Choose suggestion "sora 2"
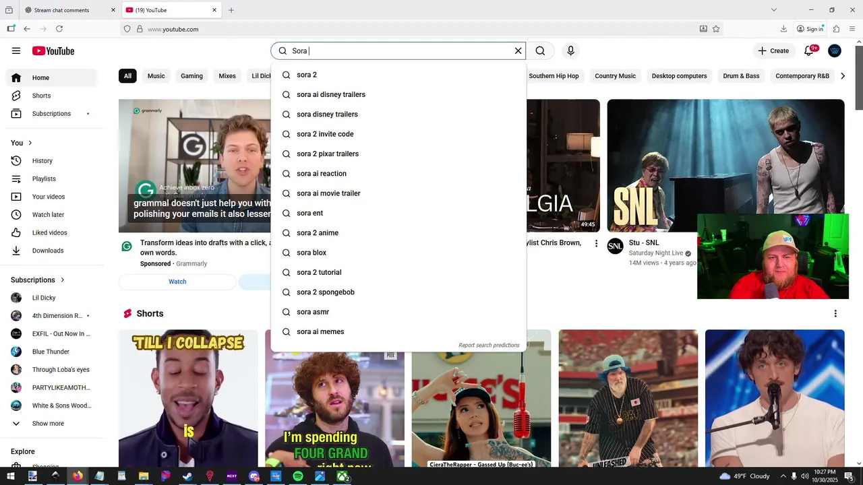Viewport: 863px width, 485px height. 398,75
